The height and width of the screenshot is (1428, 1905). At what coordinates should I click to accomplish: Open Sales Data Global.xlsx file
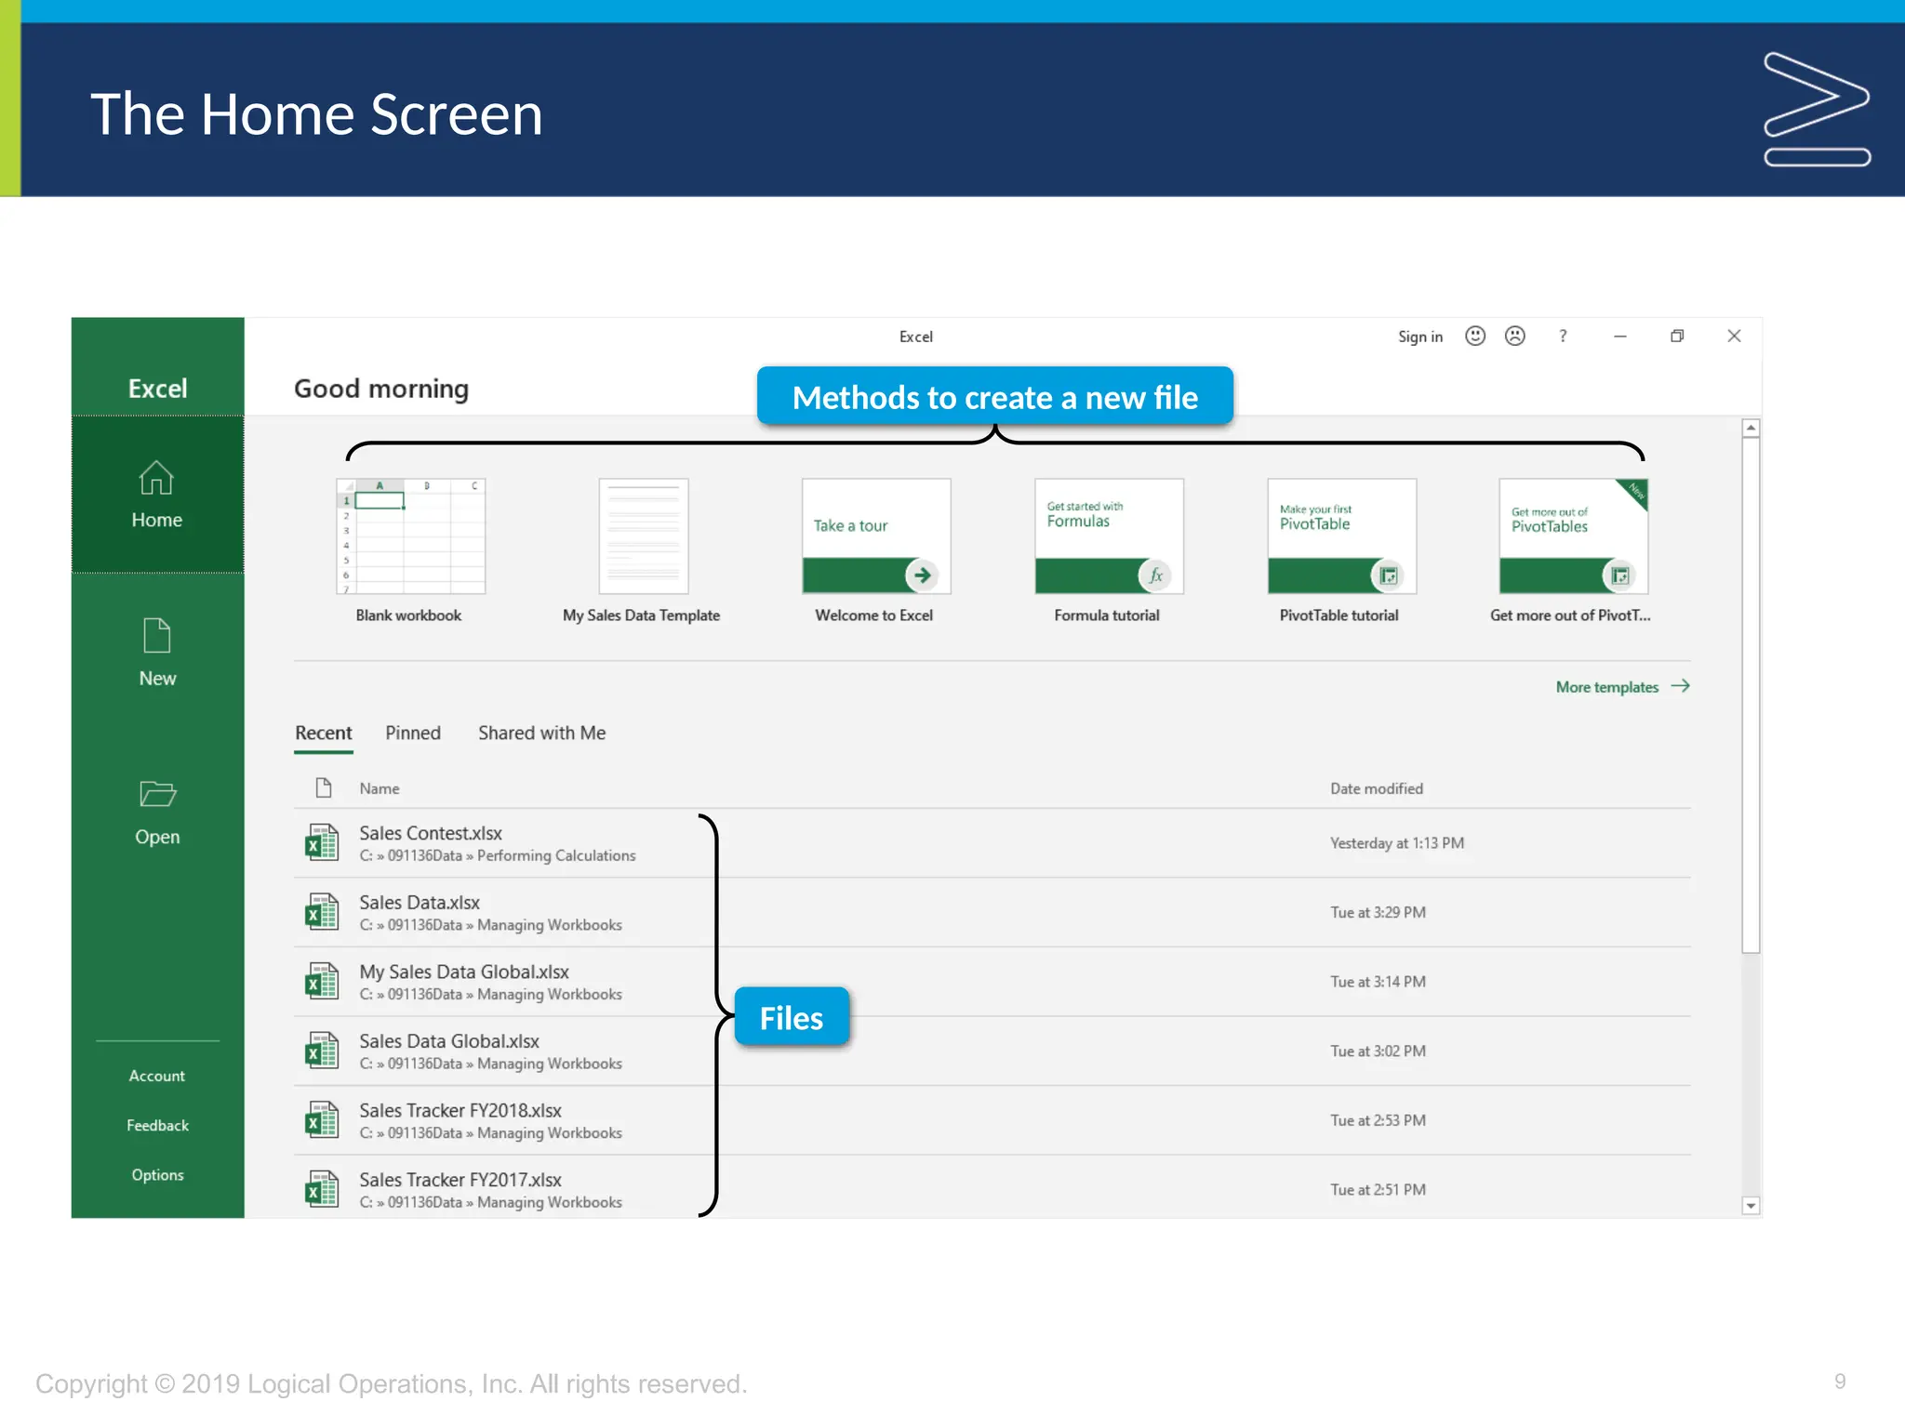coord(992,1051)
